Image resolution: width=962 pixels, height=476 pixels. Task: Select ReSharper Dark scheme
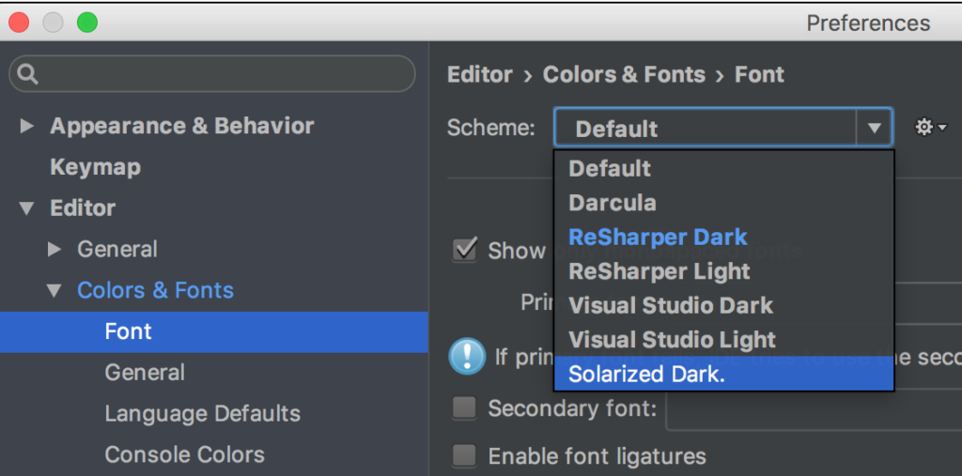[x=658, y=237]
